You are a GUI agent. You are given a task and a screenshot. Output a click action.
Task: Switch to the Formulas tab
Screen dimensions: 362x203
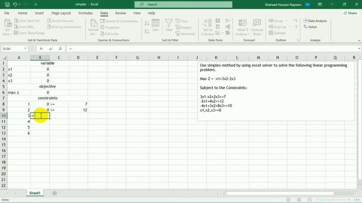(85, 13)
